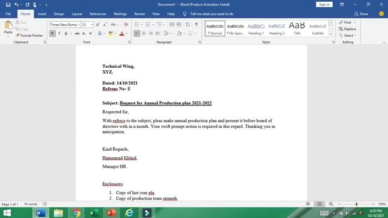Screen dimensions: 388x218
Task: Toggle Underline formatting
Action: click(x=66, y=33)
